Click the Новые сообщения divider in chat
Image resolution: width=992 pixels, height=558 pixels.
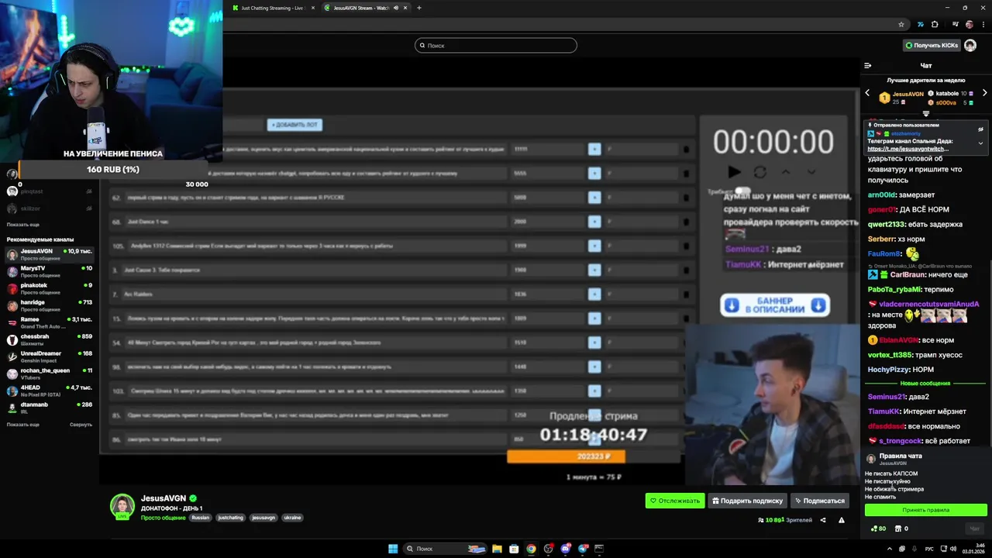925,383
